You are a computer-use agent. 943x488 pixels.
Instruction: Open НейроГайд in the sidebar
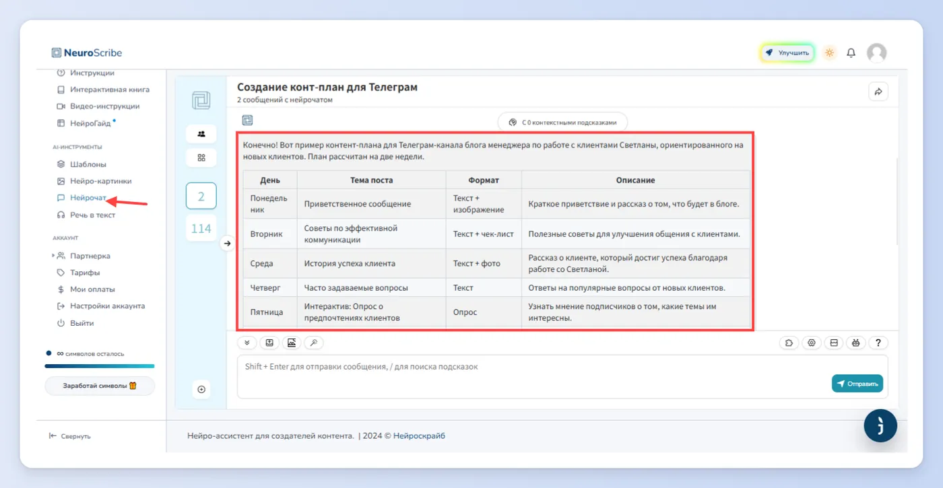click(x=86, y=123)
